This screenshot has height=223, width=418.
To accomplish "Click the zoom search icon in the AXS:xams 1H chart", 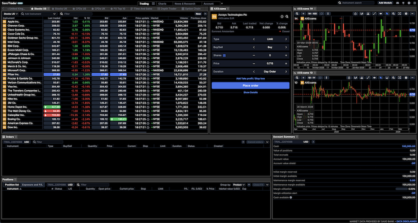I will (x=297, y=14).
